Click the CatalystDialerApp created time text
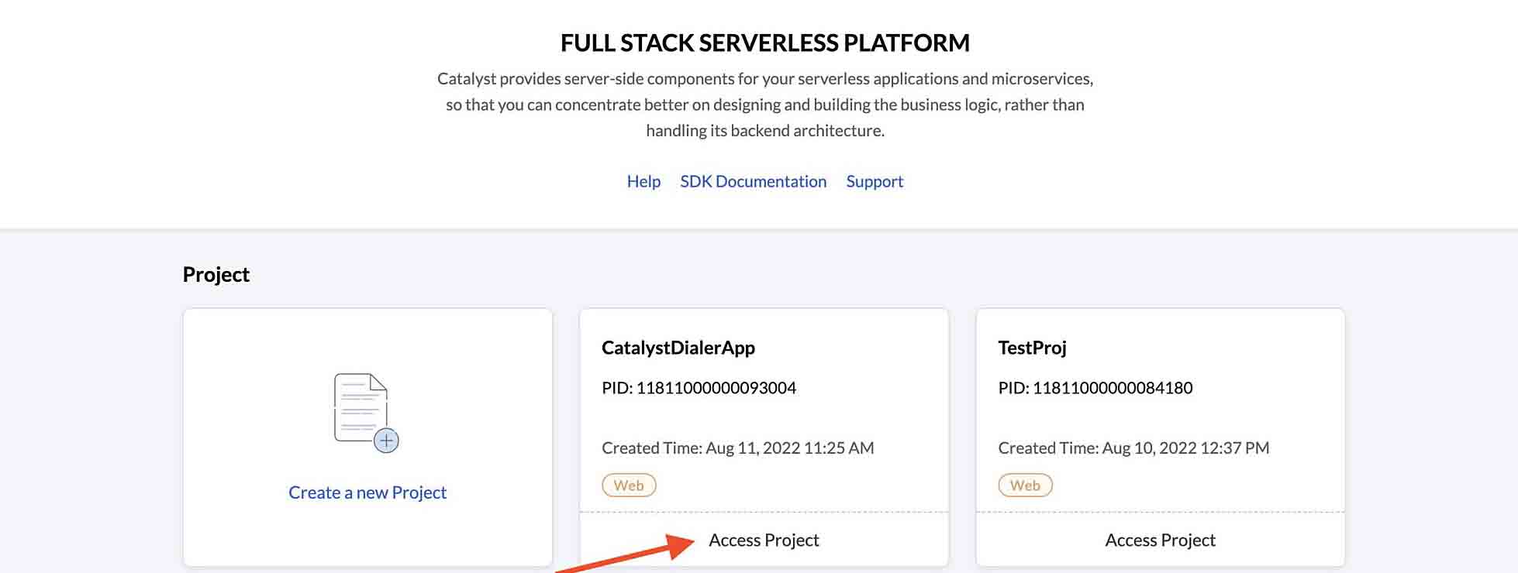This screenshot has width=1518, height=573. click(737, 448)
